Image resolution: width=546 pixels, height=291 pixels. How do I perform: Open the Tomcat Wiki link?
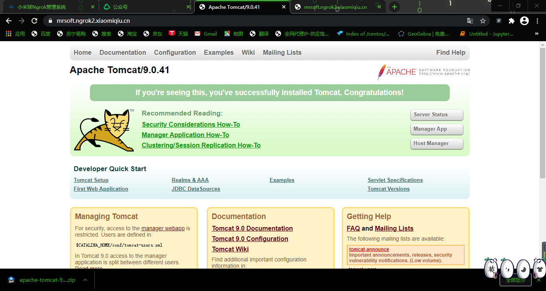230,249
